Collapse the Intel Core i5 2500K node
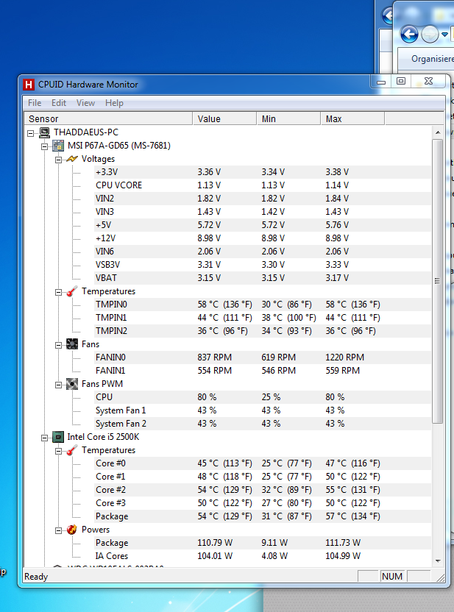The width and height of the screenshot is (454, 612). [x=44, y=438]
